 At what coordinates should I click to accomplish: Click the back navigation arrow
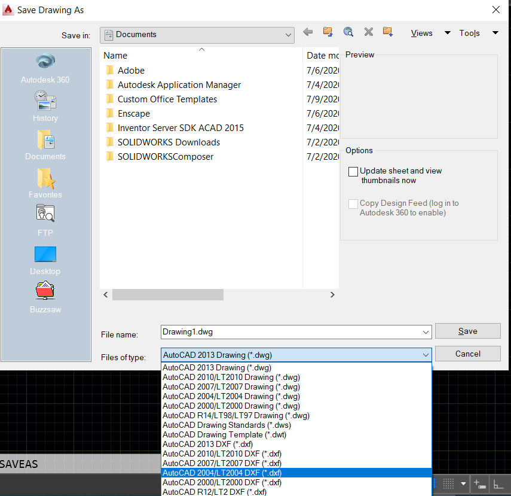[308, 33]
